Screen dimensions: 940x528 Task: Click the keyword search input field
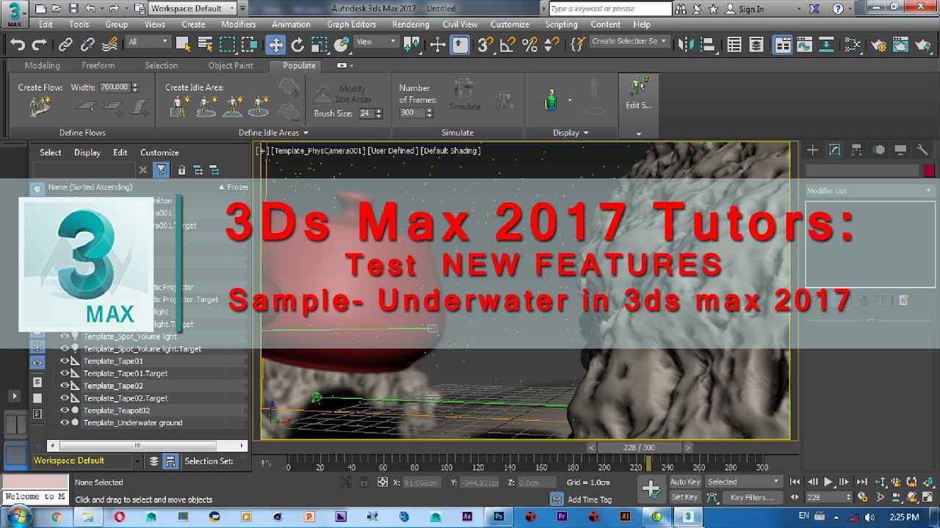pos(610,9)
